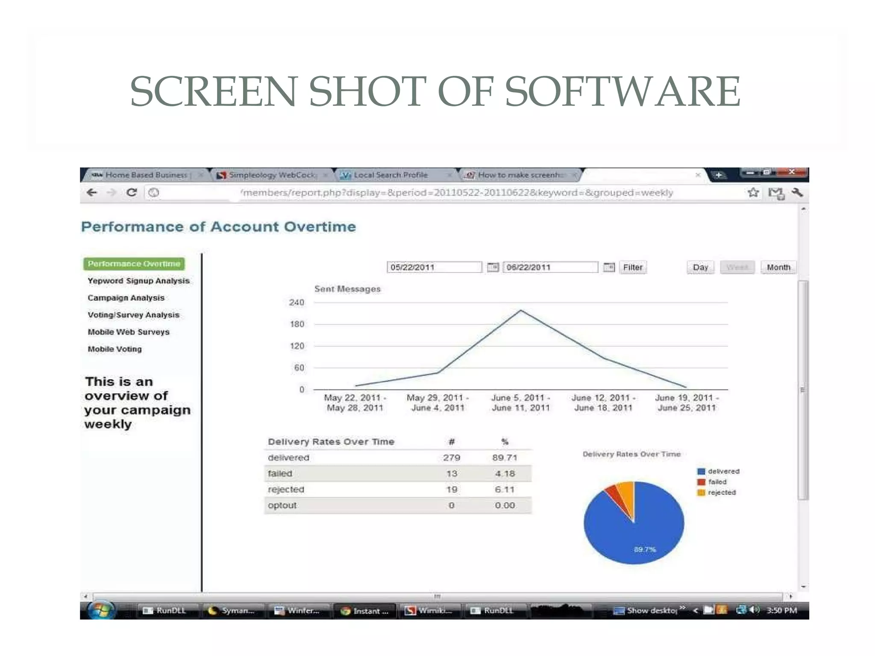This screenshot has width=875, height=656.
Task: Group the report by Week
Action: click(737, 267)
